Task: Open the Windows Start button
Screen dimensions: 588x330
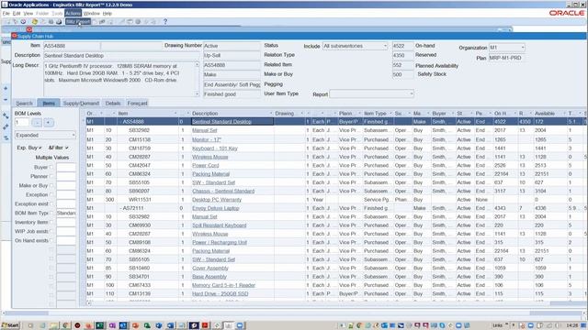Action: click(x=10, y=325)
